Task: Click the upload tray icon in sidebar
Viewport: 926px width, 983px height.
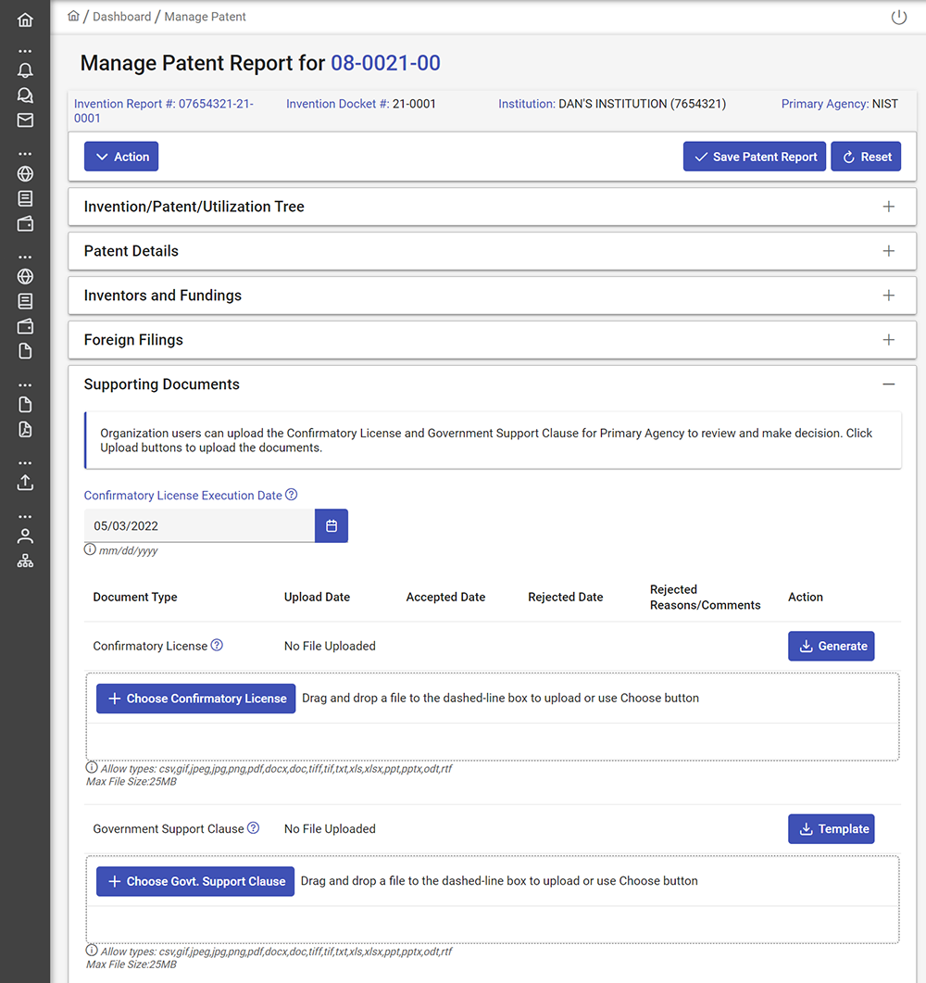Action: tap(25, 482)
